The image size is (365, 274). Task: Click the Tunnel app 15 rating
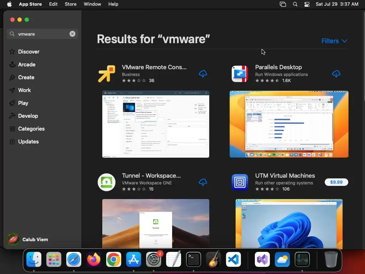click(138, 189)
